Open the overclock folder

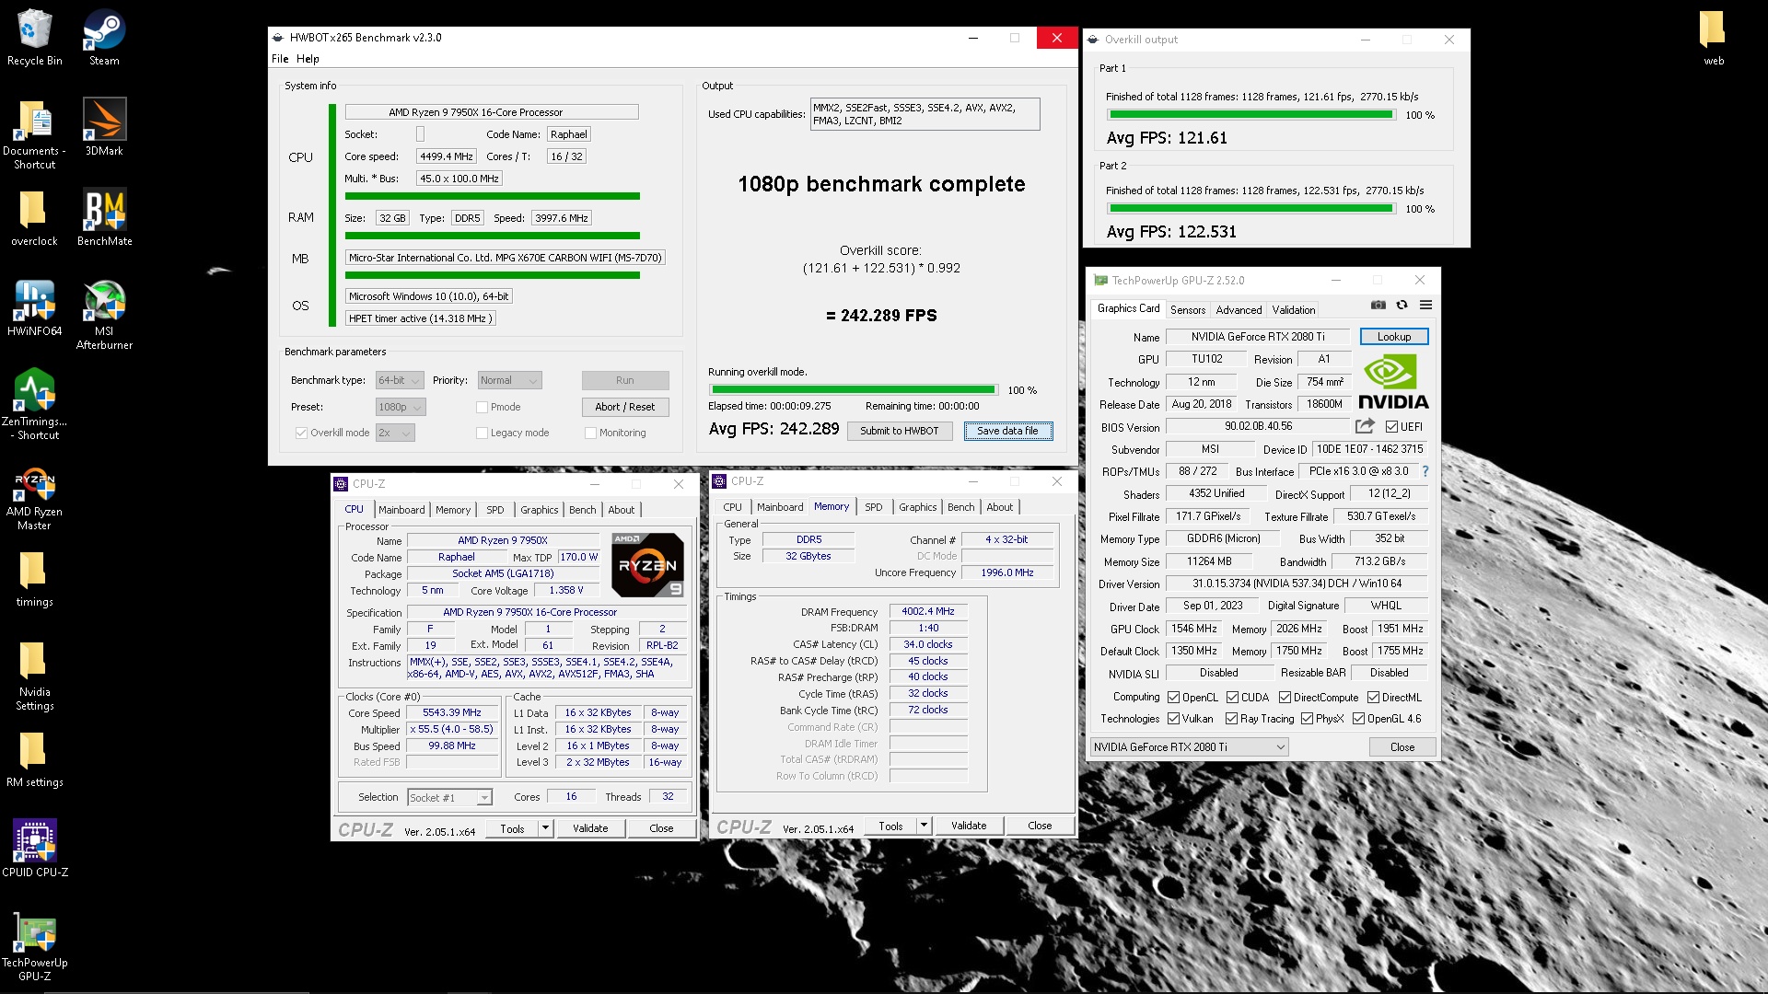tap(34, 218)
